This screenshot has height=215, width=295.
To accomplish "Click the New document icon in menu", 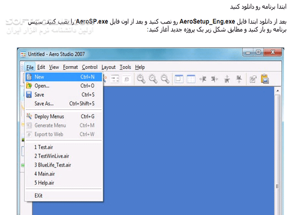I will [29, 77].
